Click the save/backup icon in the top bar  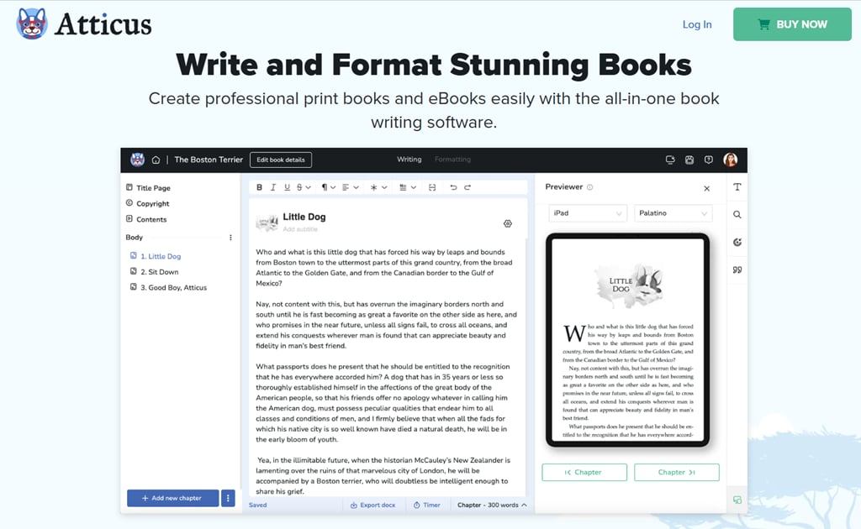pos(689,160)
